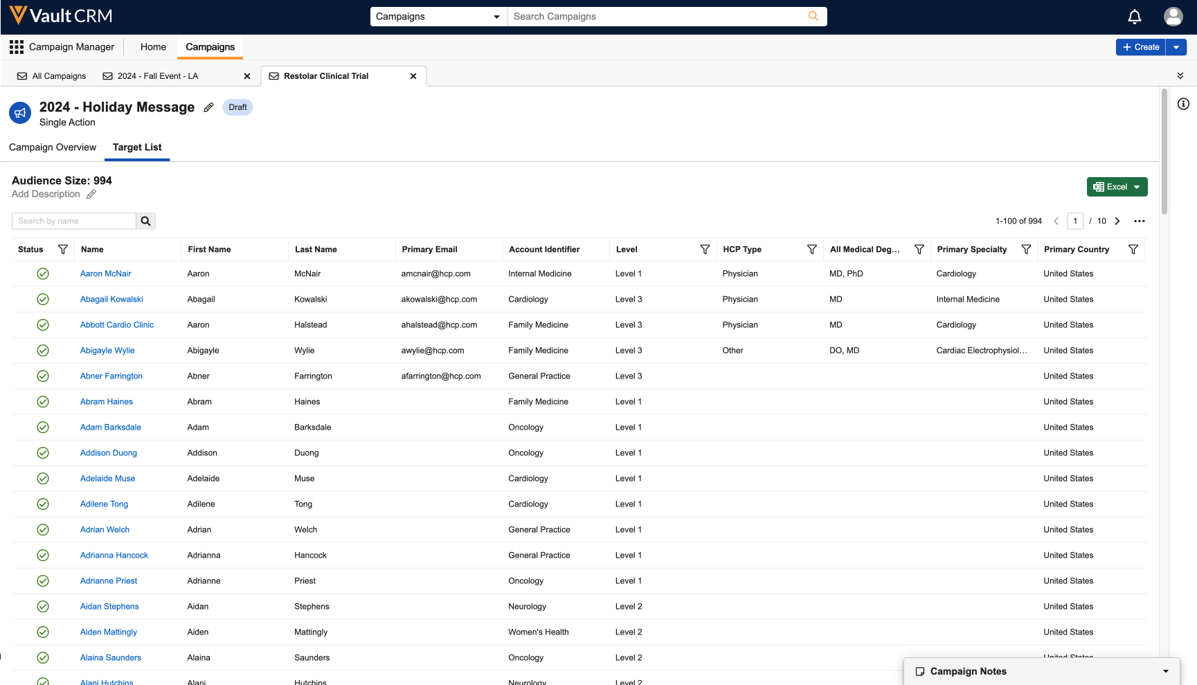The width and height of the screenshot is (1197, 685).
Task: Go to next page of target list
Action: 1117,221
